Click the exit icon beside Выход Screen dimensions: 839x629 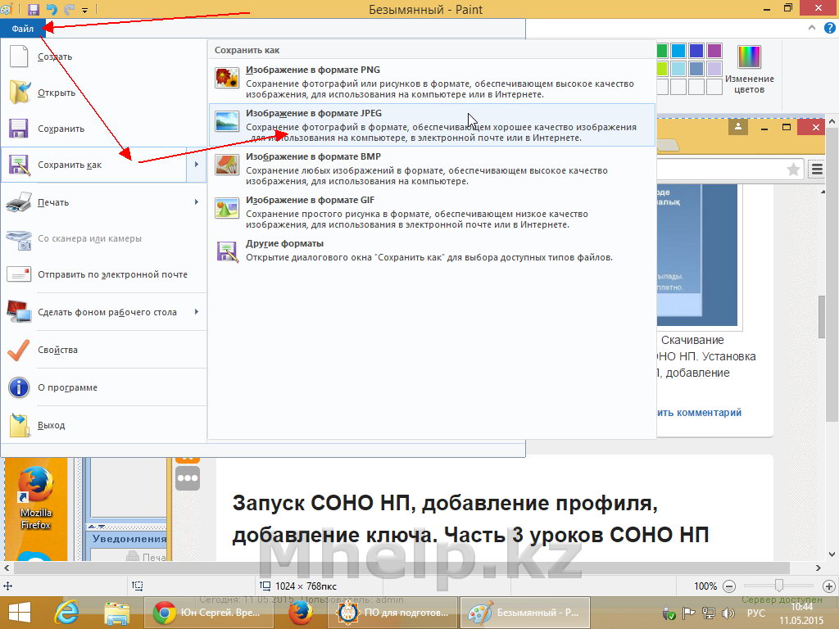pos(20,425)
